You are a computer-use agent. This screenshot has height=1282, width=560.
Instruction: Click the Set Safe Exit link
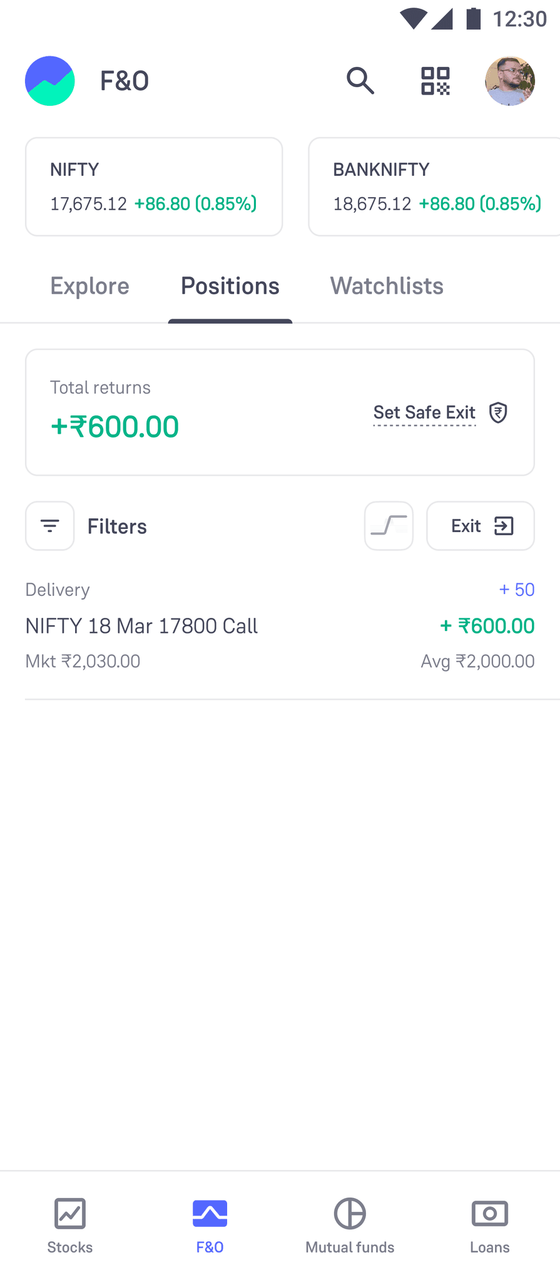(424, 413)
